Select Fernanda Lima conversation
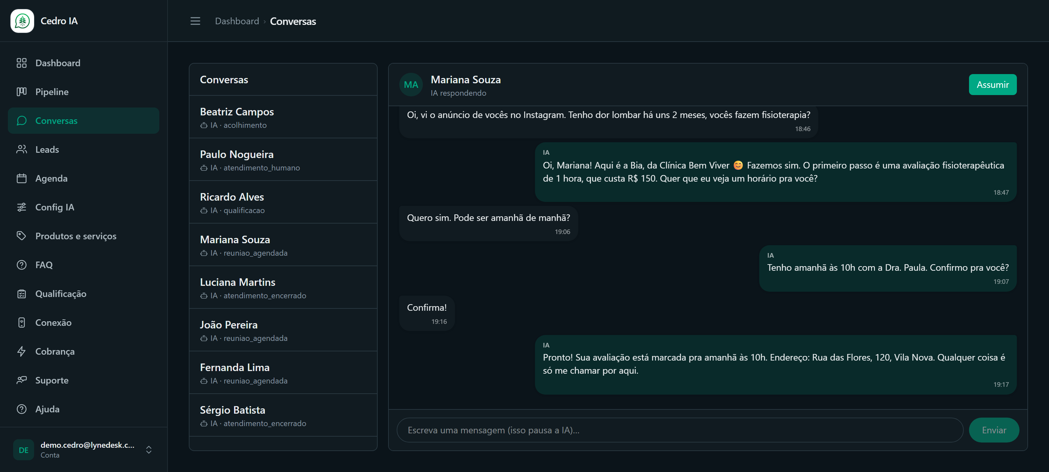1049x472 pixels. tap(283, 373)
